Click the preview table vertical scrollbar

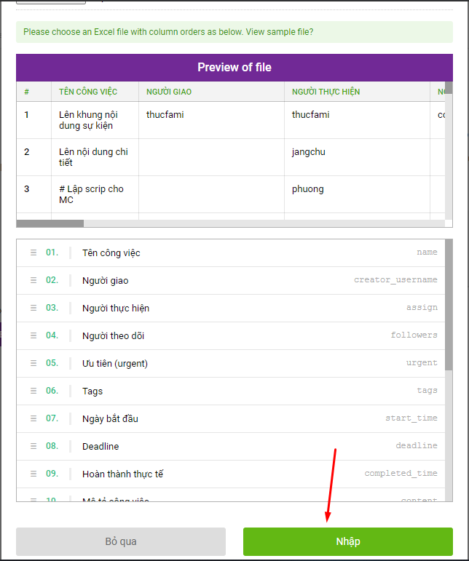(449, 151)
